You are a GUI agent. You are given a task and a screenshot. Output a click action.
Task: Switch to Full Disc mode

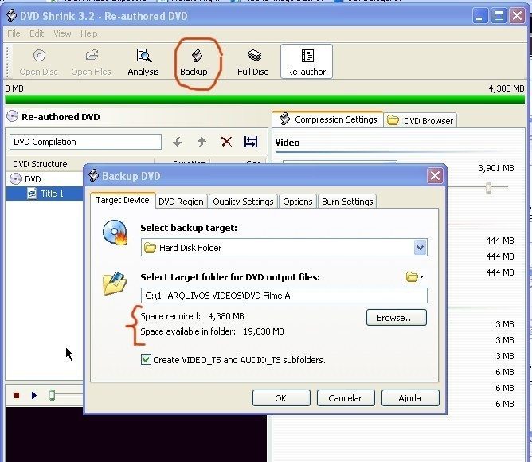252,62
